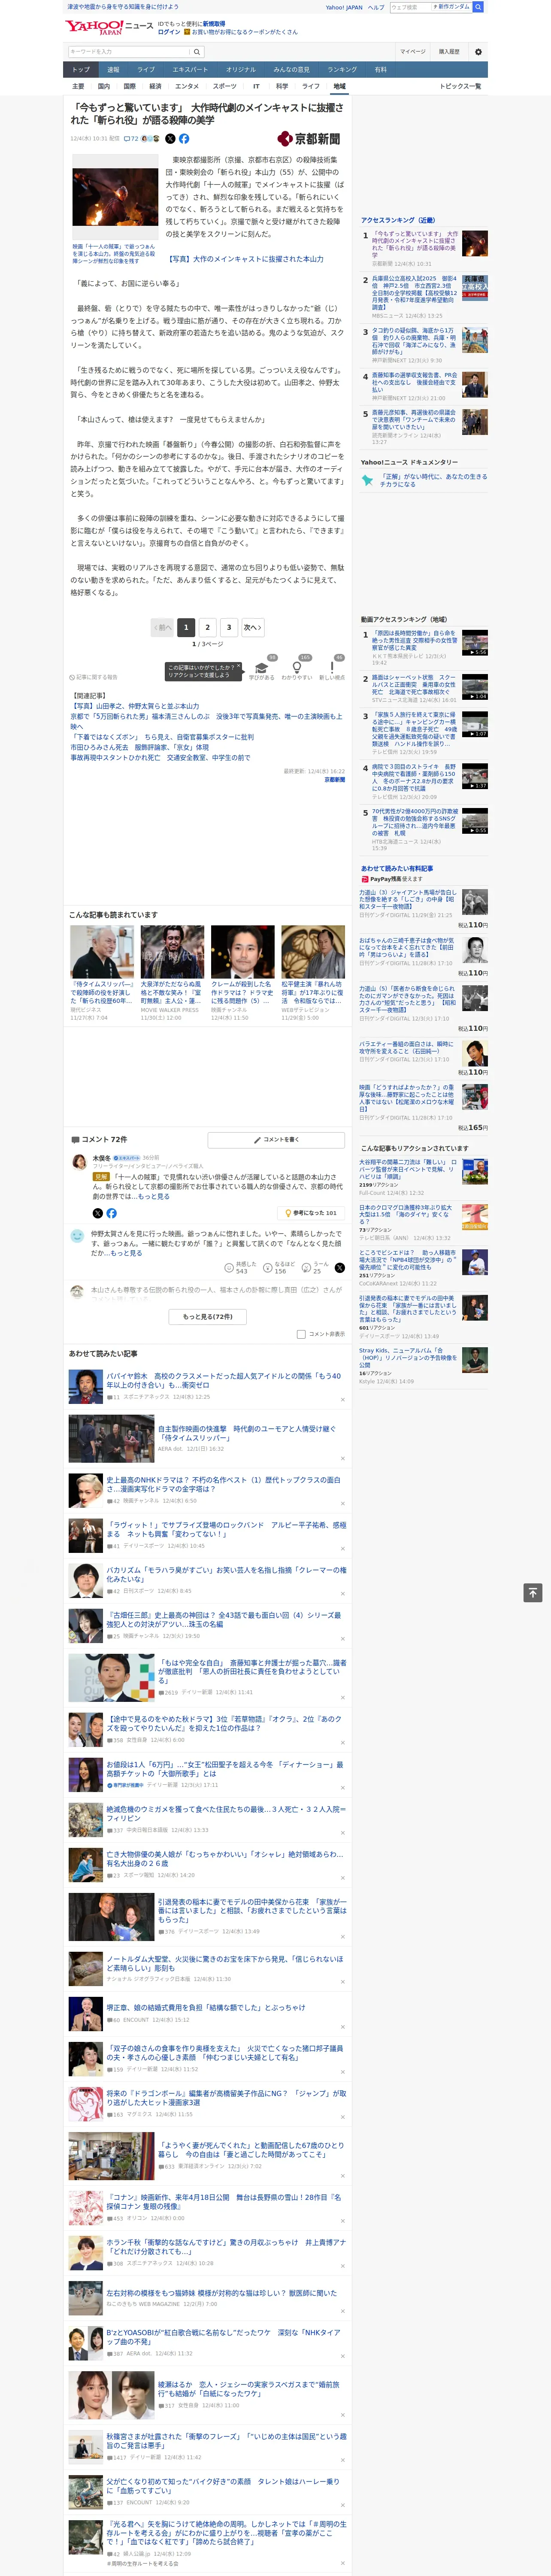Open the 侍タイムスリッパー recommended article thumbnail

pyautogui.click(x=102, y=951)
